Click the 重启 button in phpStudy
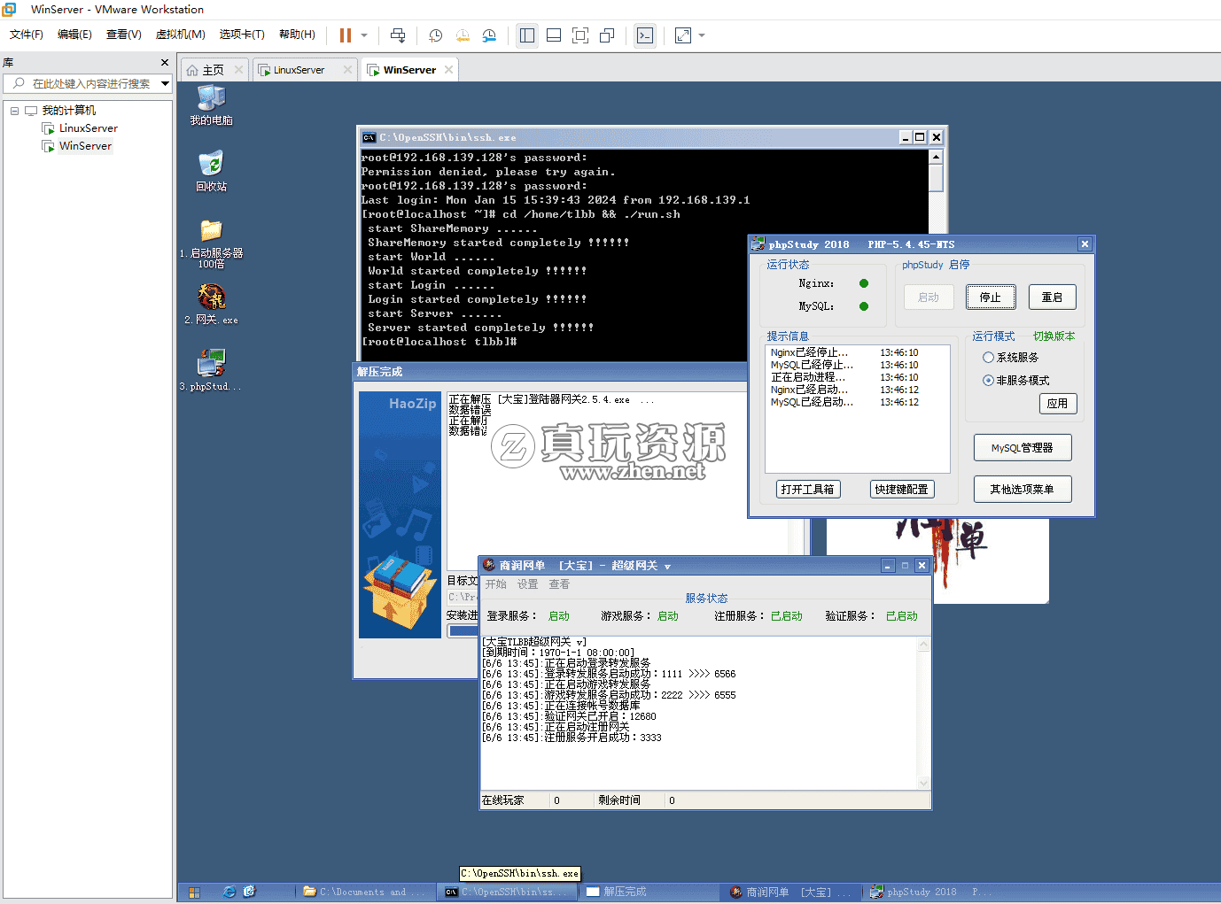 point(1053,297)
